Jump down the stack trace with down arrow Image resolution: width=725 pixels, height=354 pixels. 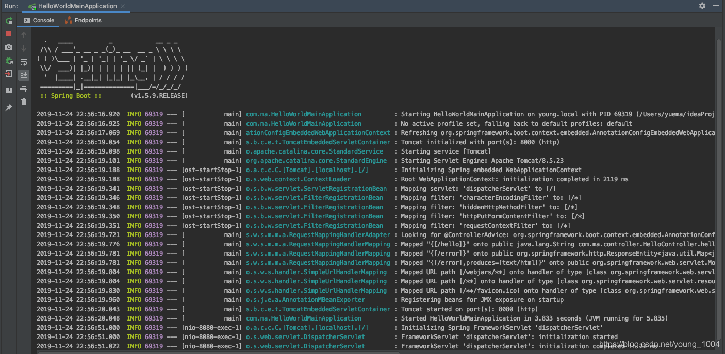(x=24, y=48)
